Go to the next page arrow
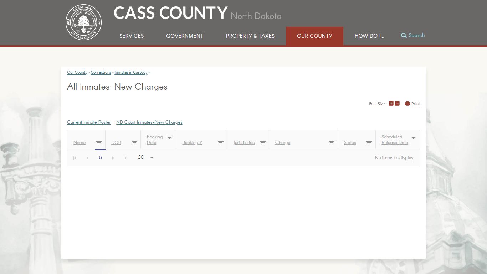 (113, 158)
